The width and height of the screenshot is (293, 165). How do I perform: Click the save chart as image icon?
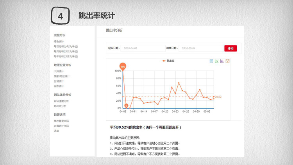(x=227, y=61)
